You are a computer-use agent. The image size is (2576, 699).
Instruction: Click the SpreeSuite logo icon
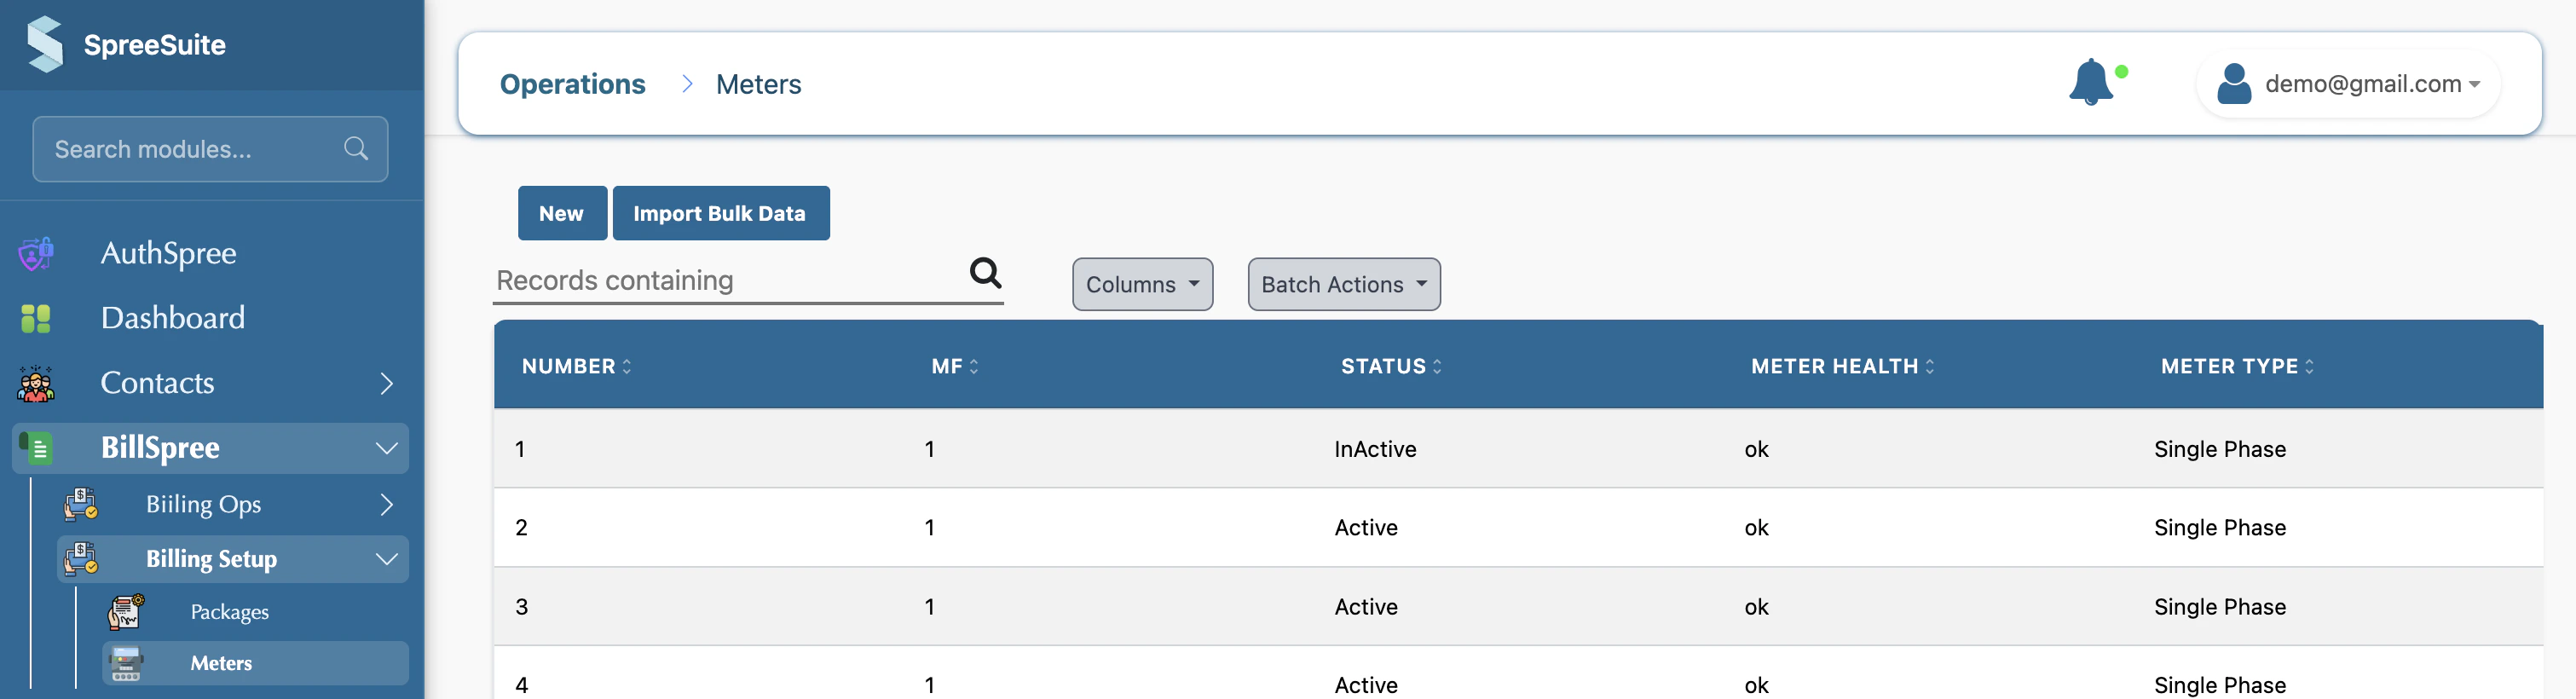[x=45, y=44]
